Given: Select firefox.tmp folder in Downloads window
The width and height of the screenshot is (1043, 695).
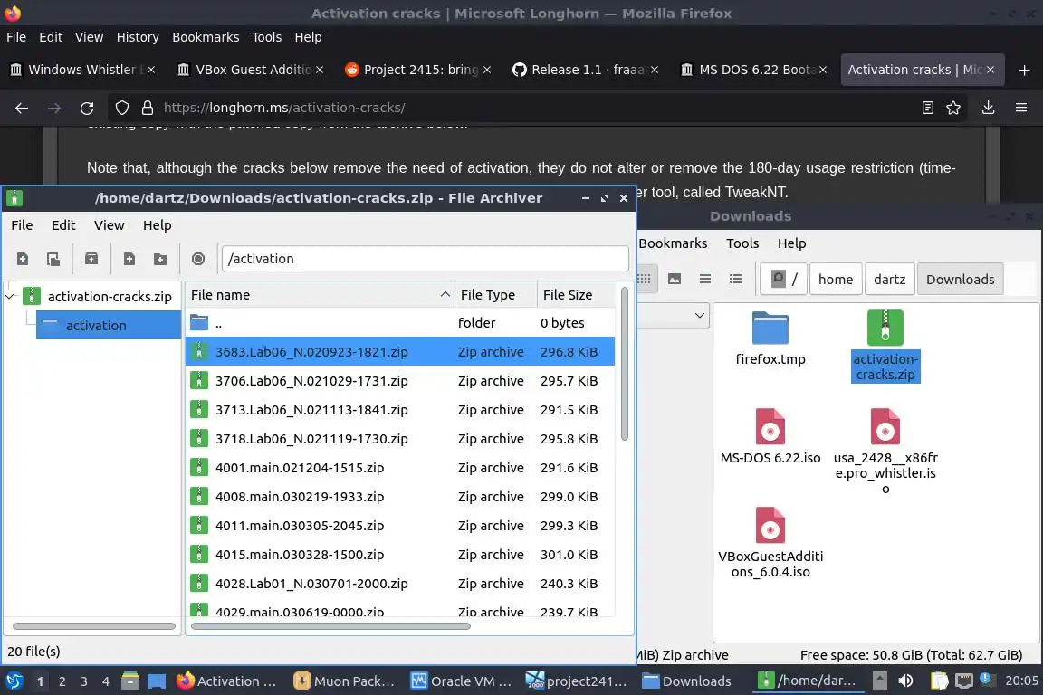Looking at the screenshot, I should pyautogui.click(x=770, y=338).
